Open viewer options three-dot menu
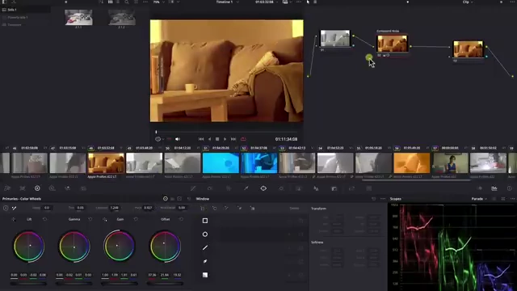This screenshot has height=291, width=517. [298, 2]
